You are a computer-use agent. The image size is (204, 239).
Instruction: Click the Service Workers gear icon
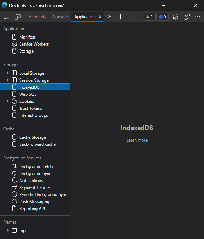click(14, 44)
